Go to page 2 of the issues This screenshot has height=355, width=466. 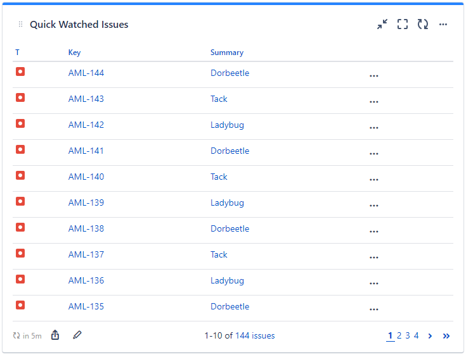pyautogui.click(x=399, y=336)
